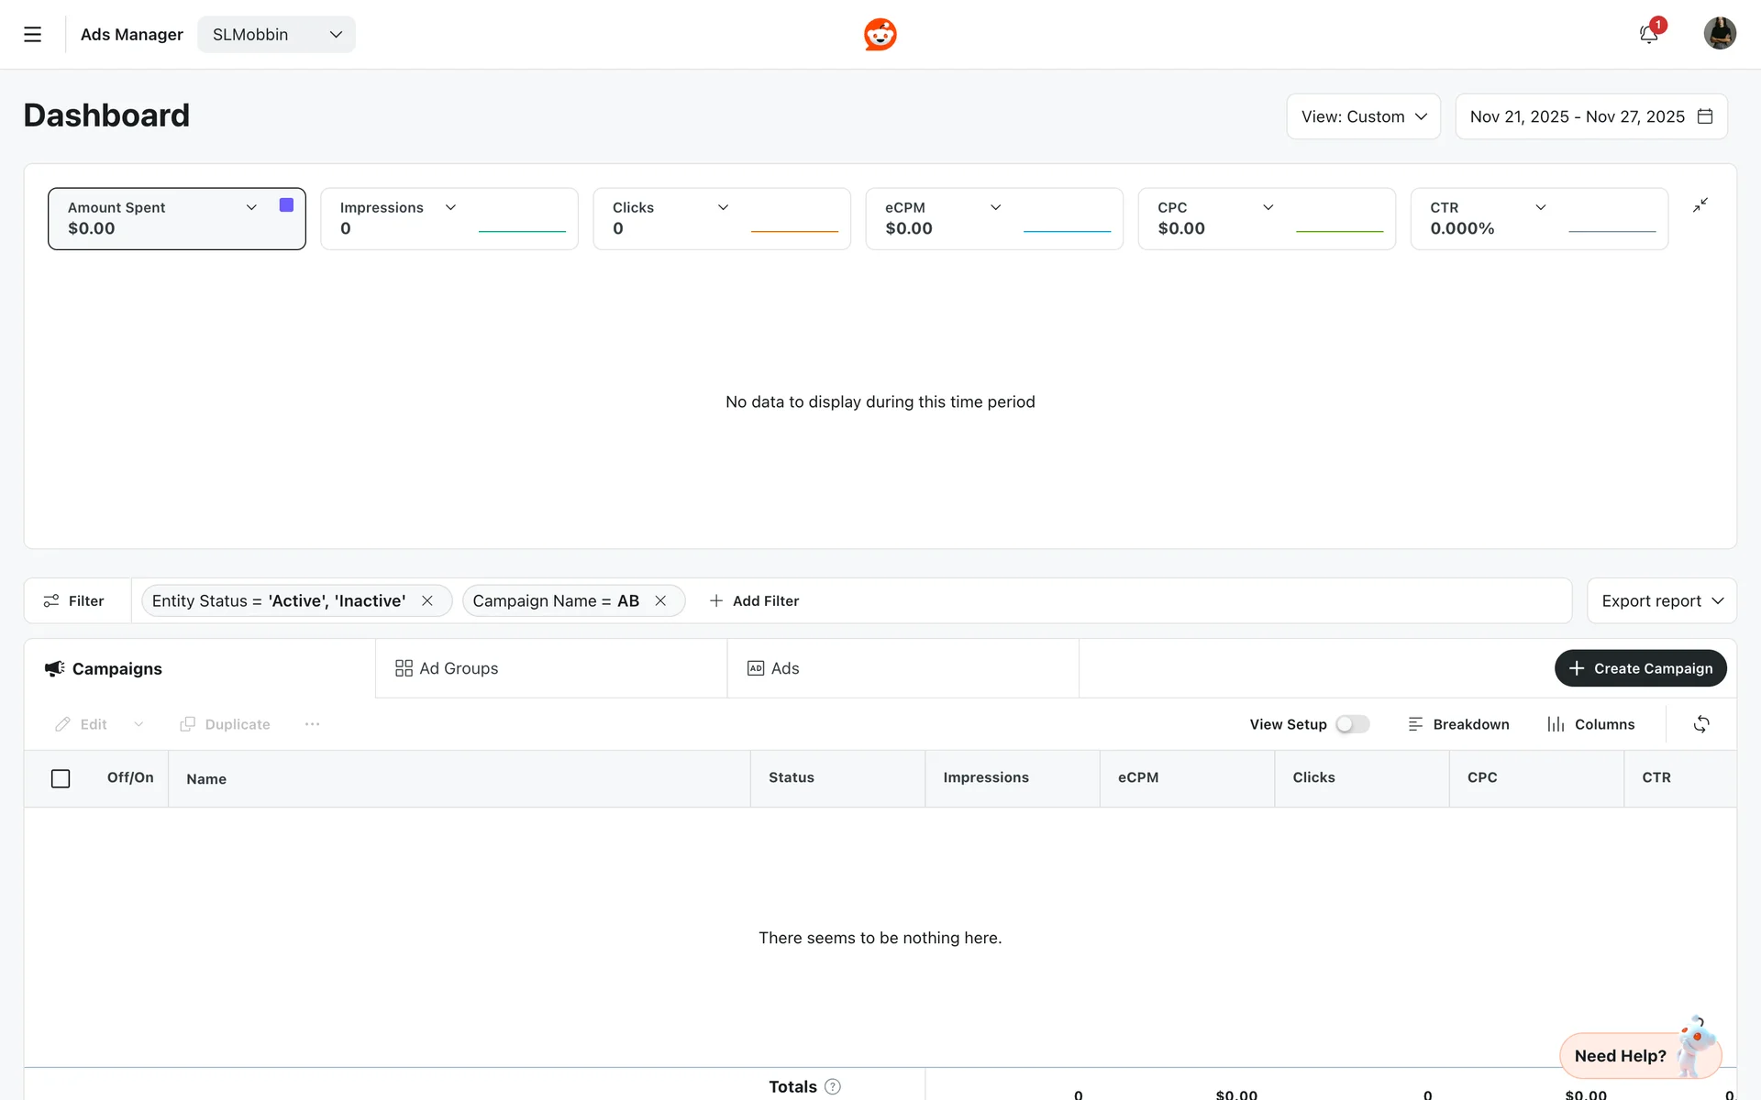Click the Reddit Snoo logo
The image size is (1761, 1100).
[x=880, y=35]
